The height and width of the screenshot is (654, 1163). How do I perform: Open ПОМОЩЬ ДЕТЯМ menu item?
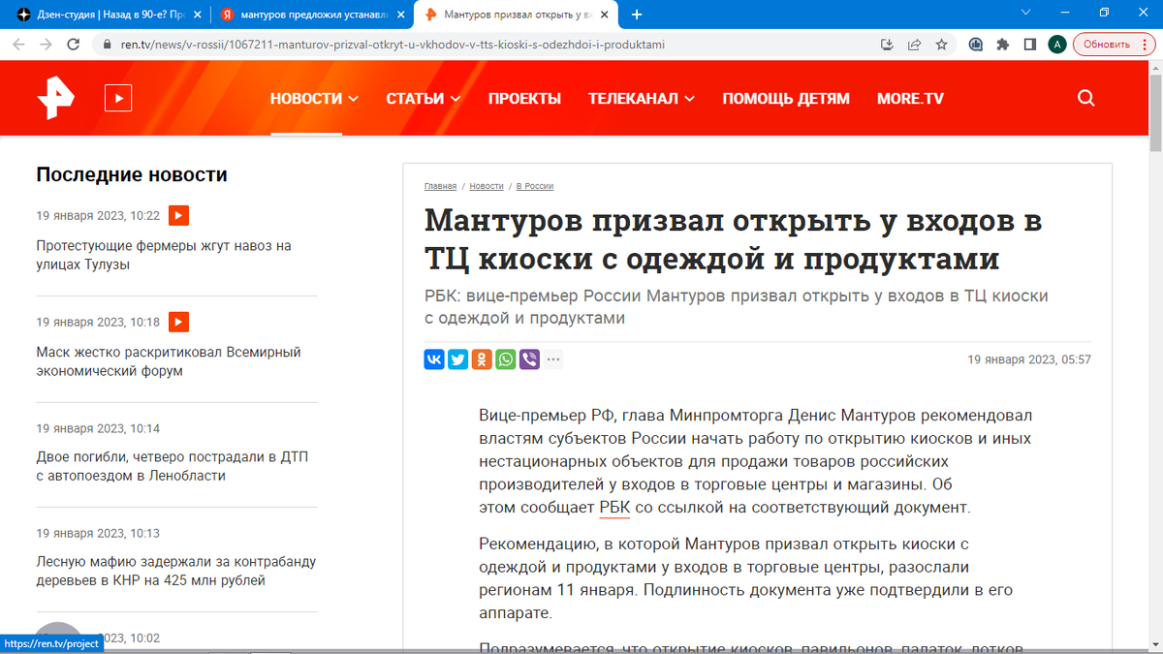click(786, 98)
